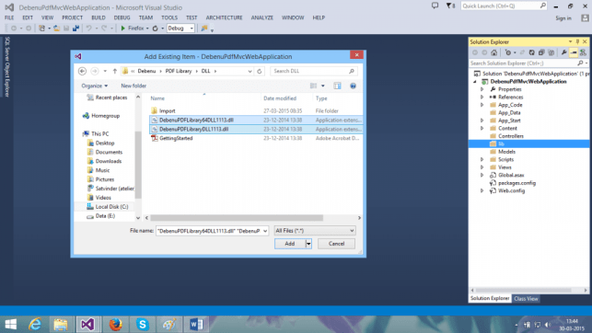Open the All Files type dropdown

coord(315,230)
